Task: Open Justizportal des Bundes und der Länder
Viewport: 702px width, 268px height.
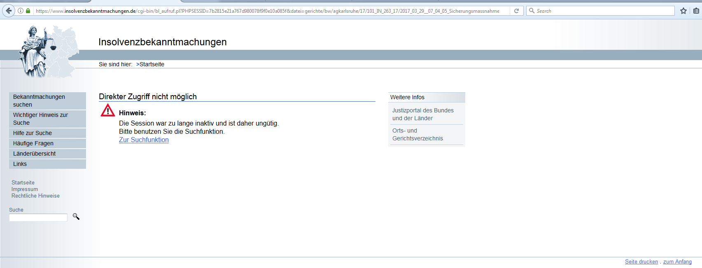Action: click(x=423, y=114)
